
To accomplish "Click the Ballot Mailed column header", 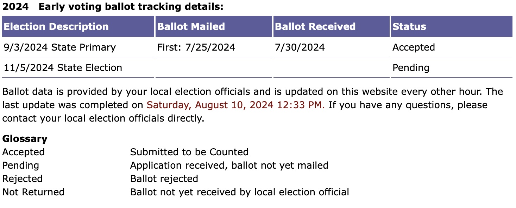I will tap(214, 26).
